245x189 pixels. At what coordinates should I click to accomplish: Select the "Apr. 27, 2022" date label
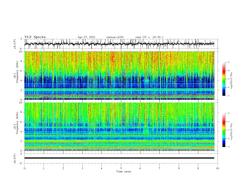coord(86,37)
